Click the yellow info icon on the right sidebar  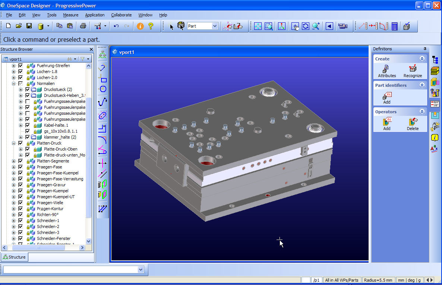(x=435, y=137)
